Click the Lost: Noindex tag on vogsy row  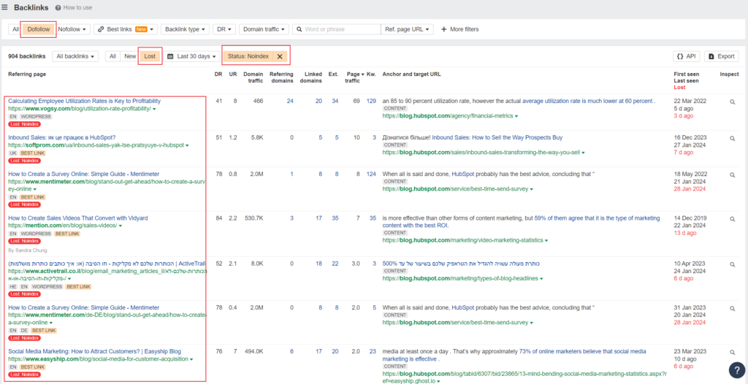click(24, 124)
